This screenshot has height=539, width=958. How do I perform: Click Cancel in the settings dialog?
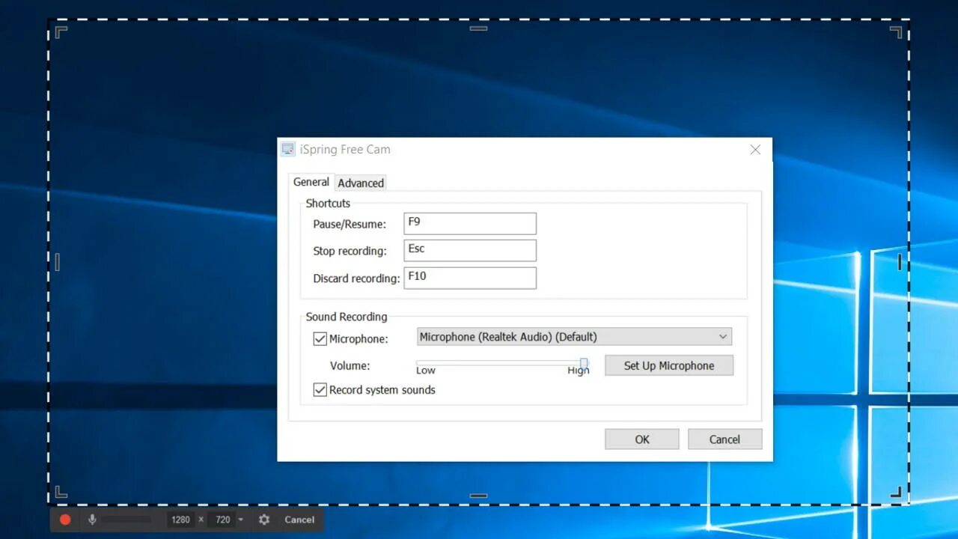tap(724, 439)
